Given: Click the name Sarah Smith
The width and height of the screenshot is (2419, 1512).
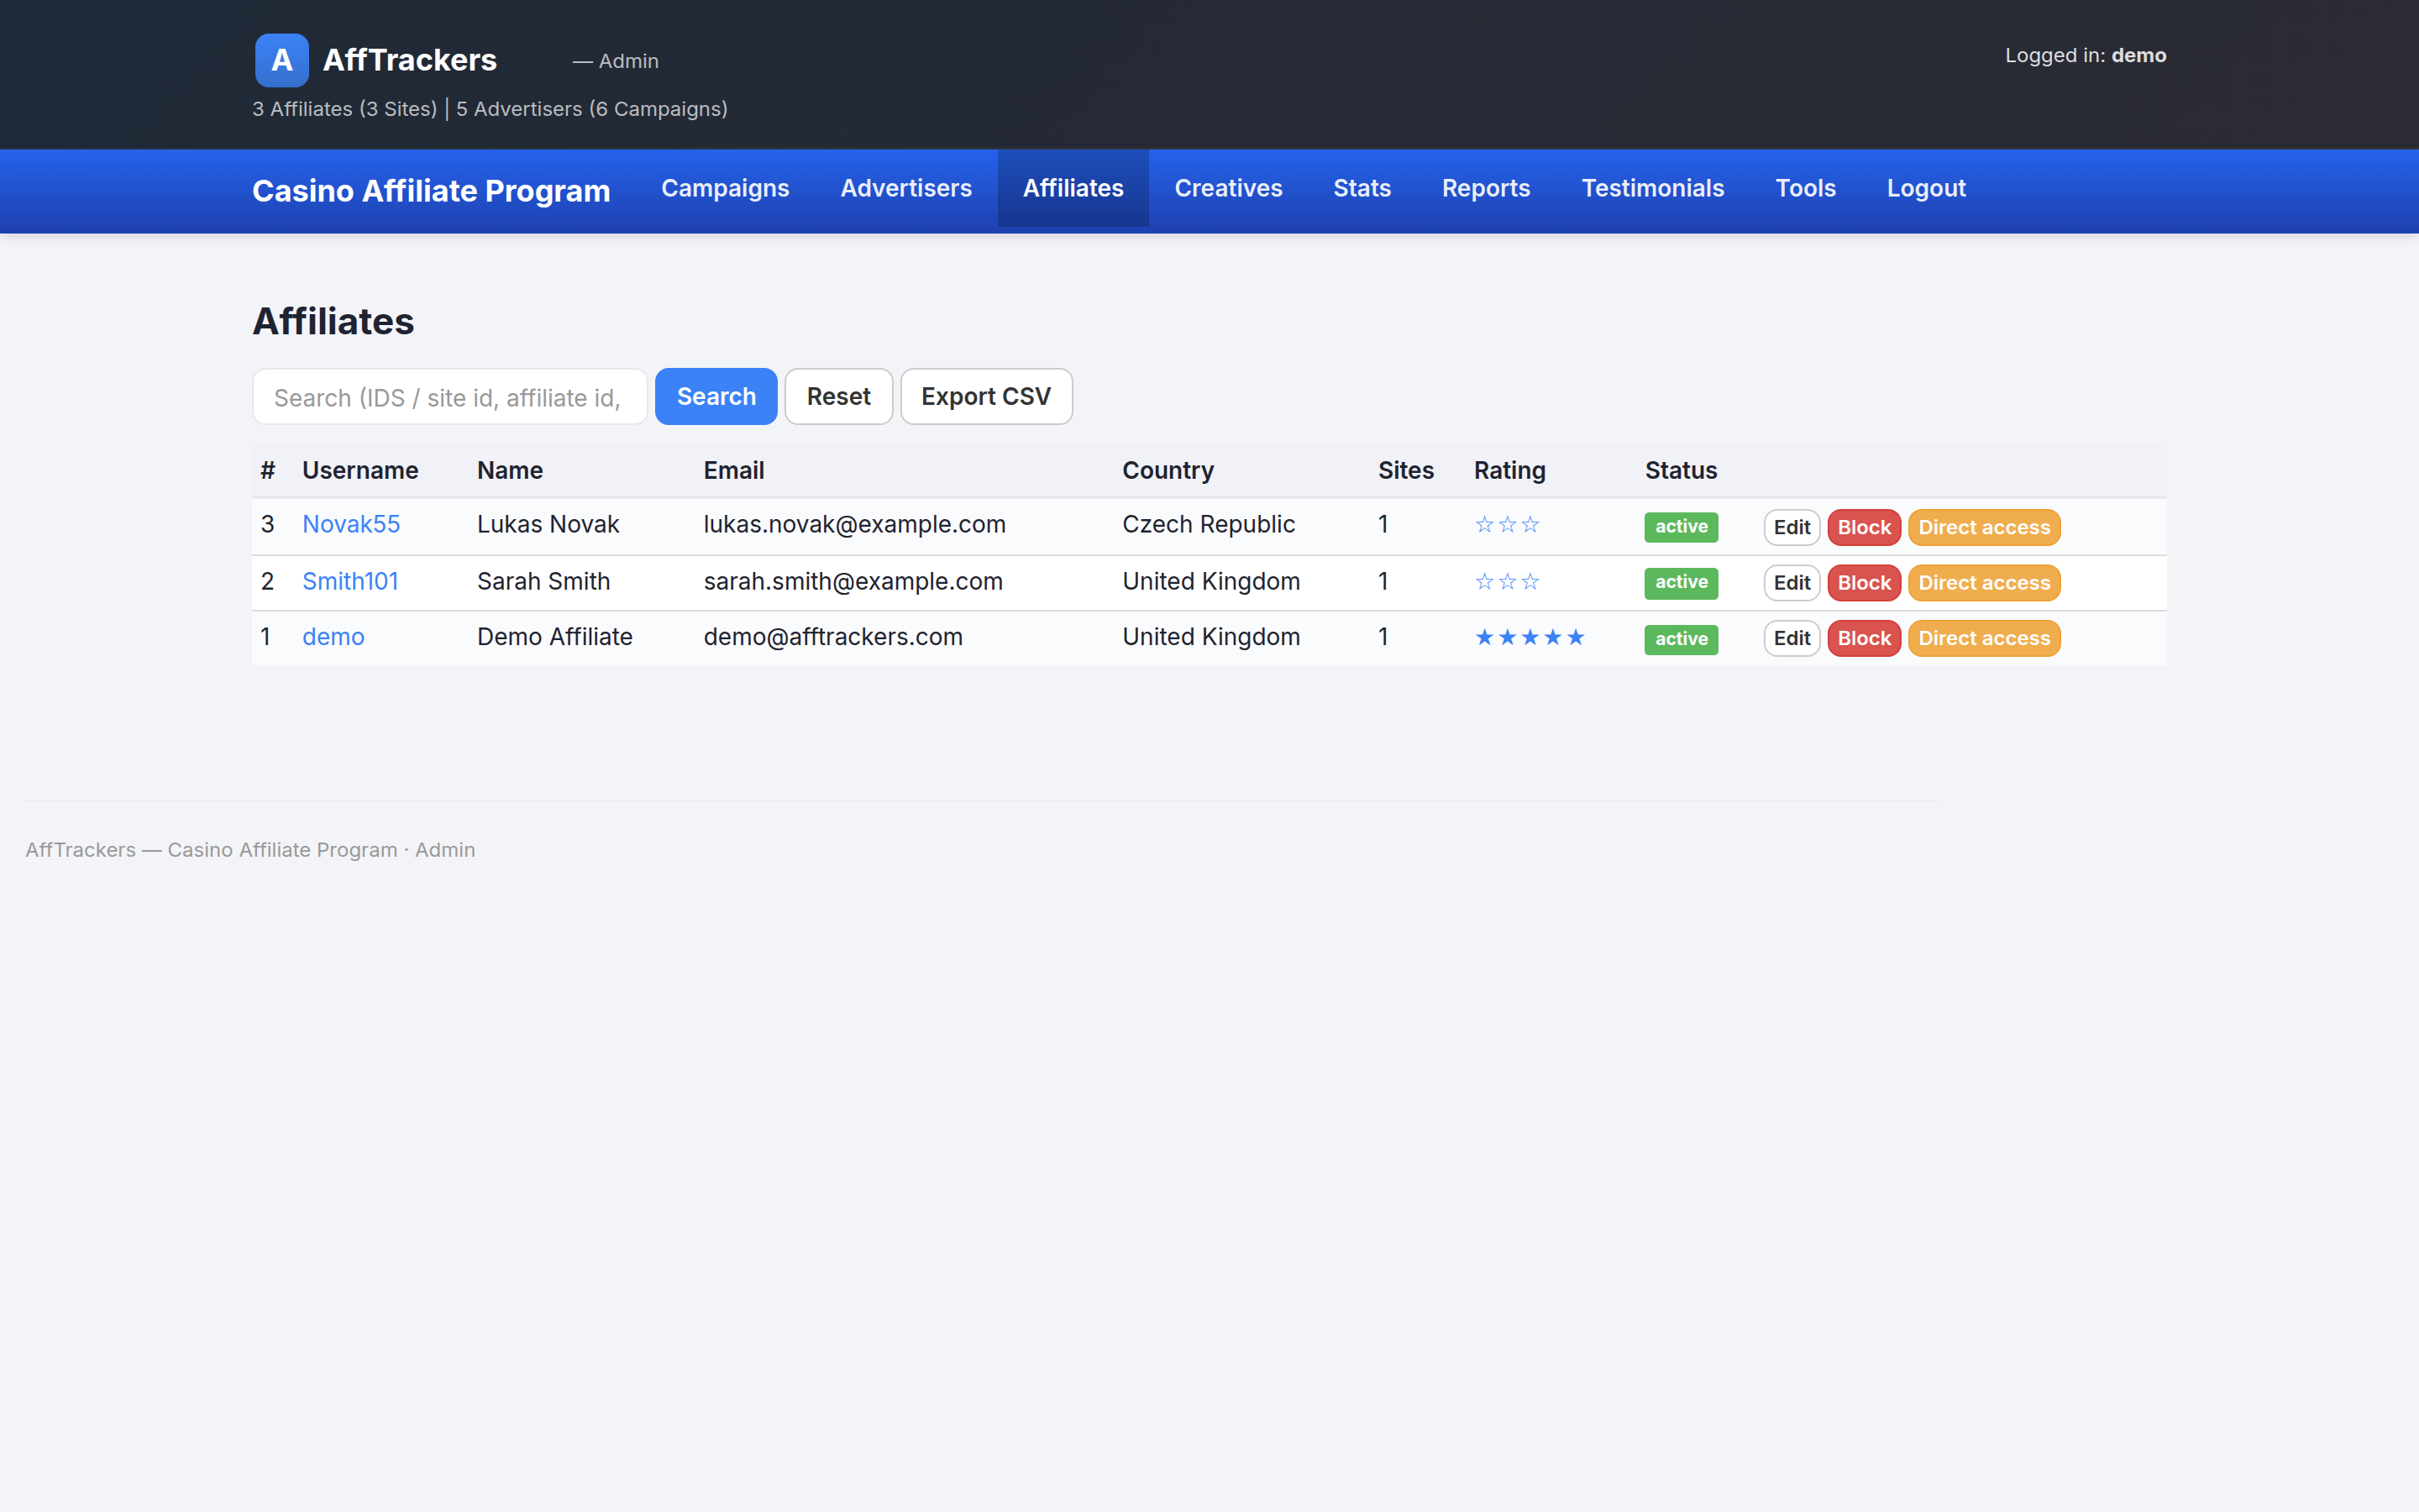Looking at the screenshot, I should (543, 581).
